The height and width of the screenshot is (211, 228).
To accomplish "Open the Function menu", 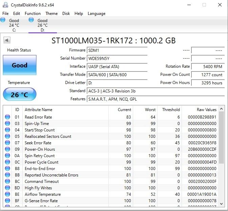I will [33, 14].
